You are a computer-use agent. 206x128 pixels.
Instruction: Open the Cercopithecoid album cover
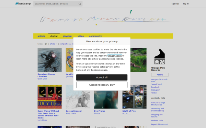pyautogui.click(x=78, y=97)
